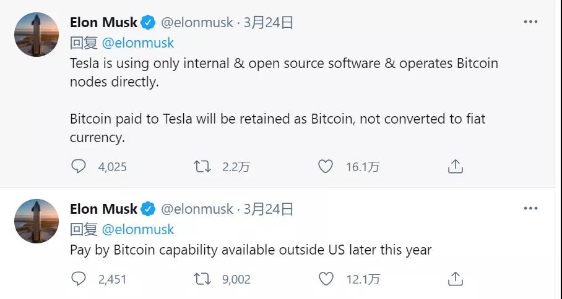562x299 pixels.
Task: Retweet the tweet with 2.2万 retweets
Action: coord(202,167)
